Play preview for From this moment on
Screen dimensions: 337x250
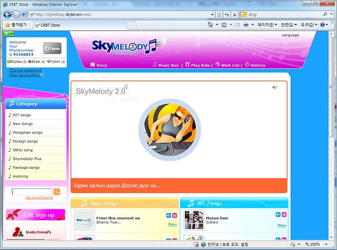pos(168,215)
